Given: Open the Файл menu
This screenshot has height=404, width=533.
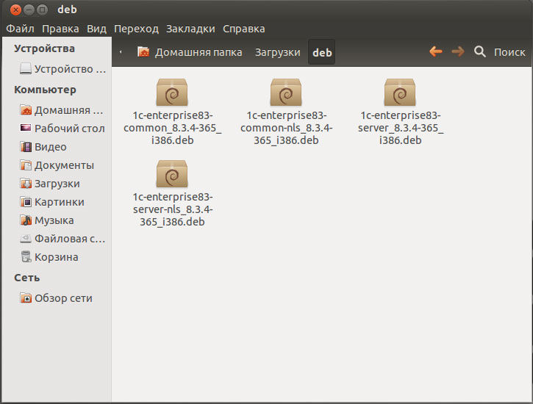Looking at the screenshot, I should tap(20, 29).
